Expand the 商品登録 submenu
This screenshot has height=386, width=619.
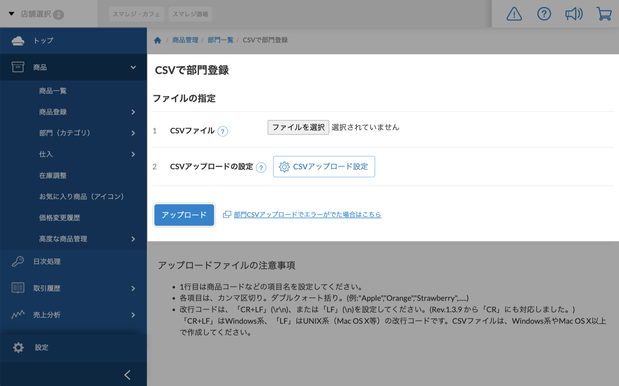pos(133,112)
